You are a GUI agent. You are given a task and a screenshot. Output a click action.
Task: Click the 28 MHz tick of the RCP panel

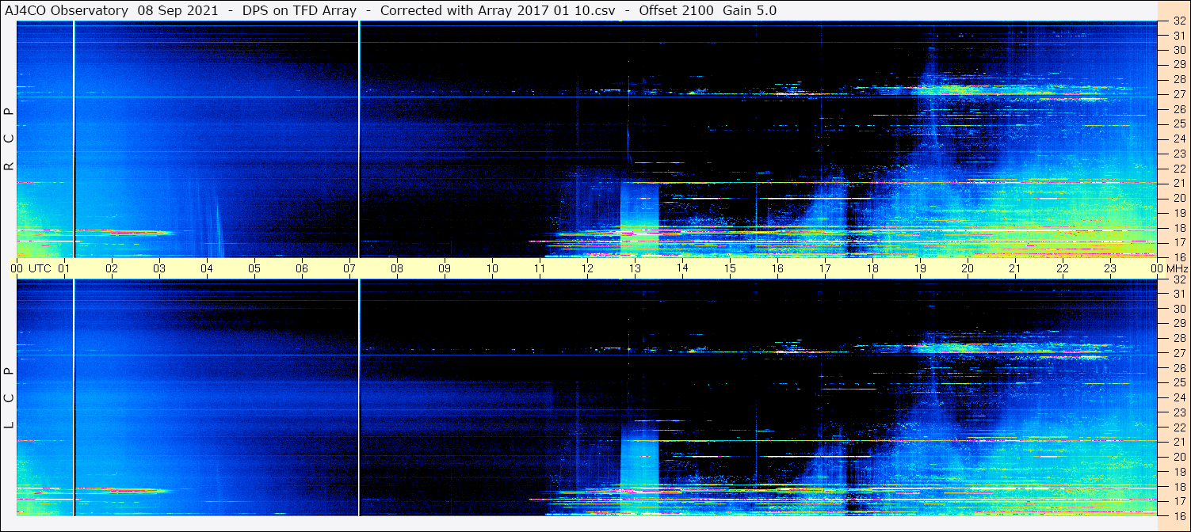coord(1178,80)
